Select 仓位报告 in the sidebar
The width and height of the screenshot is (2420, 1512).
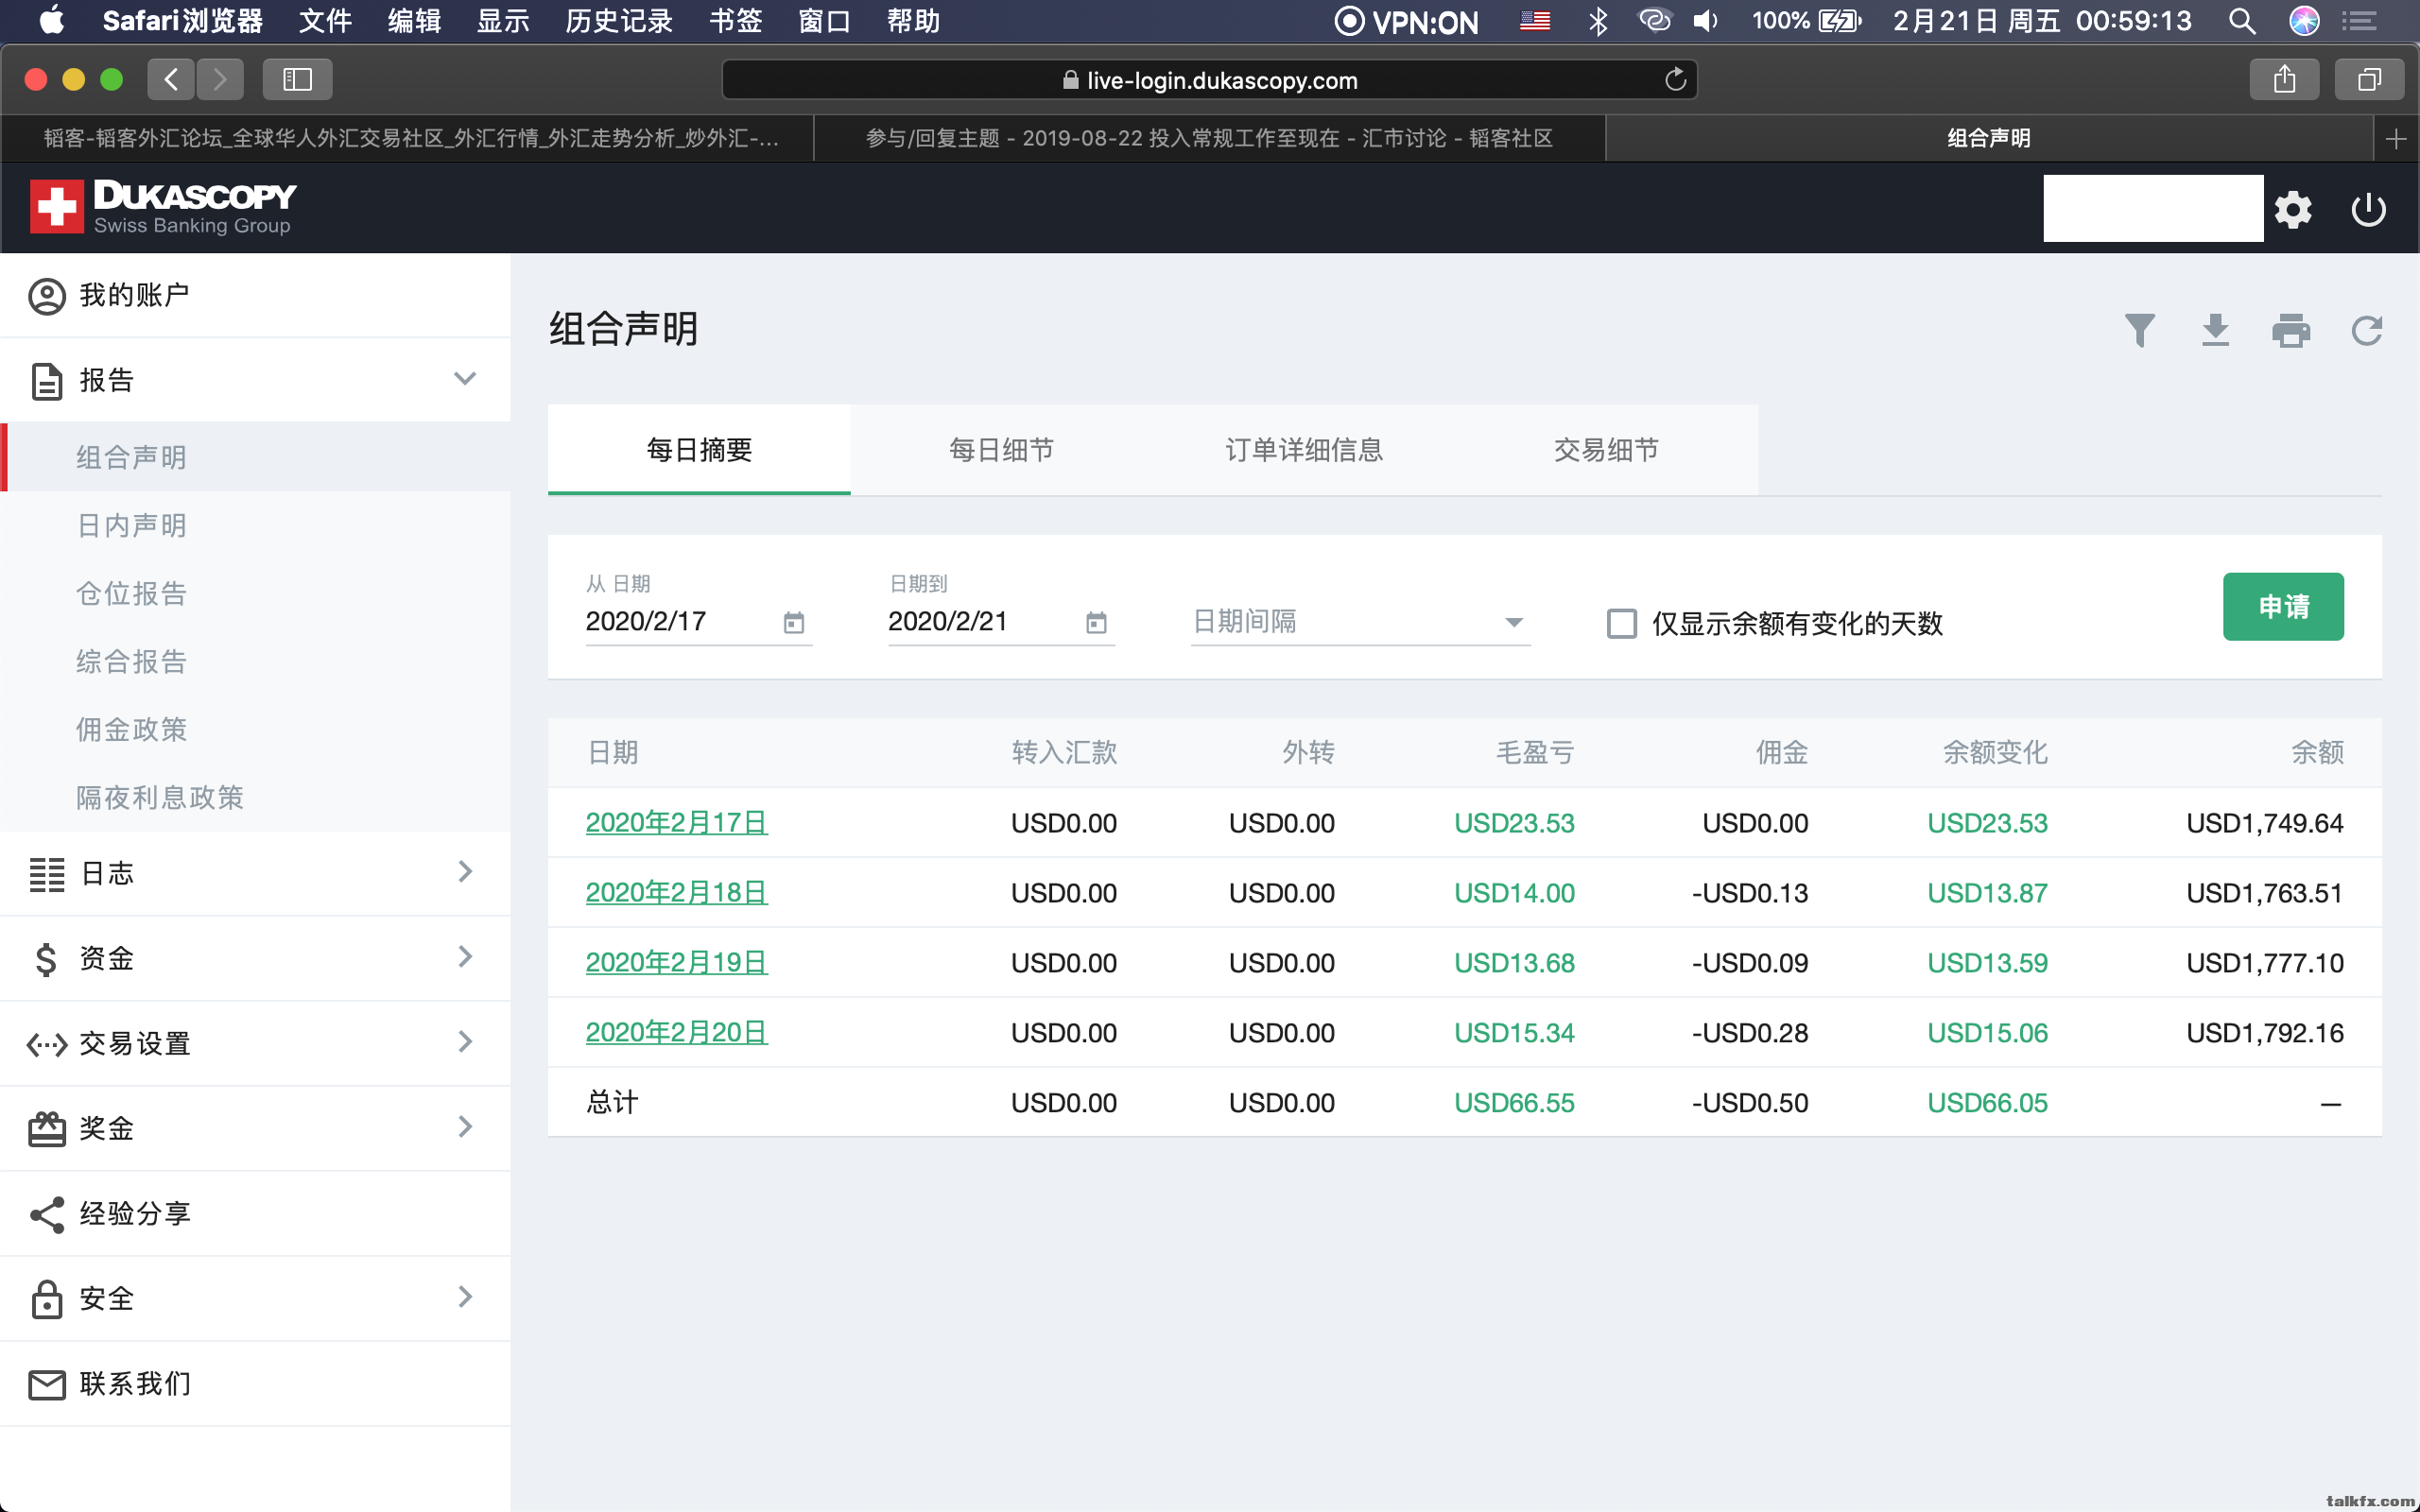[255, 593]
